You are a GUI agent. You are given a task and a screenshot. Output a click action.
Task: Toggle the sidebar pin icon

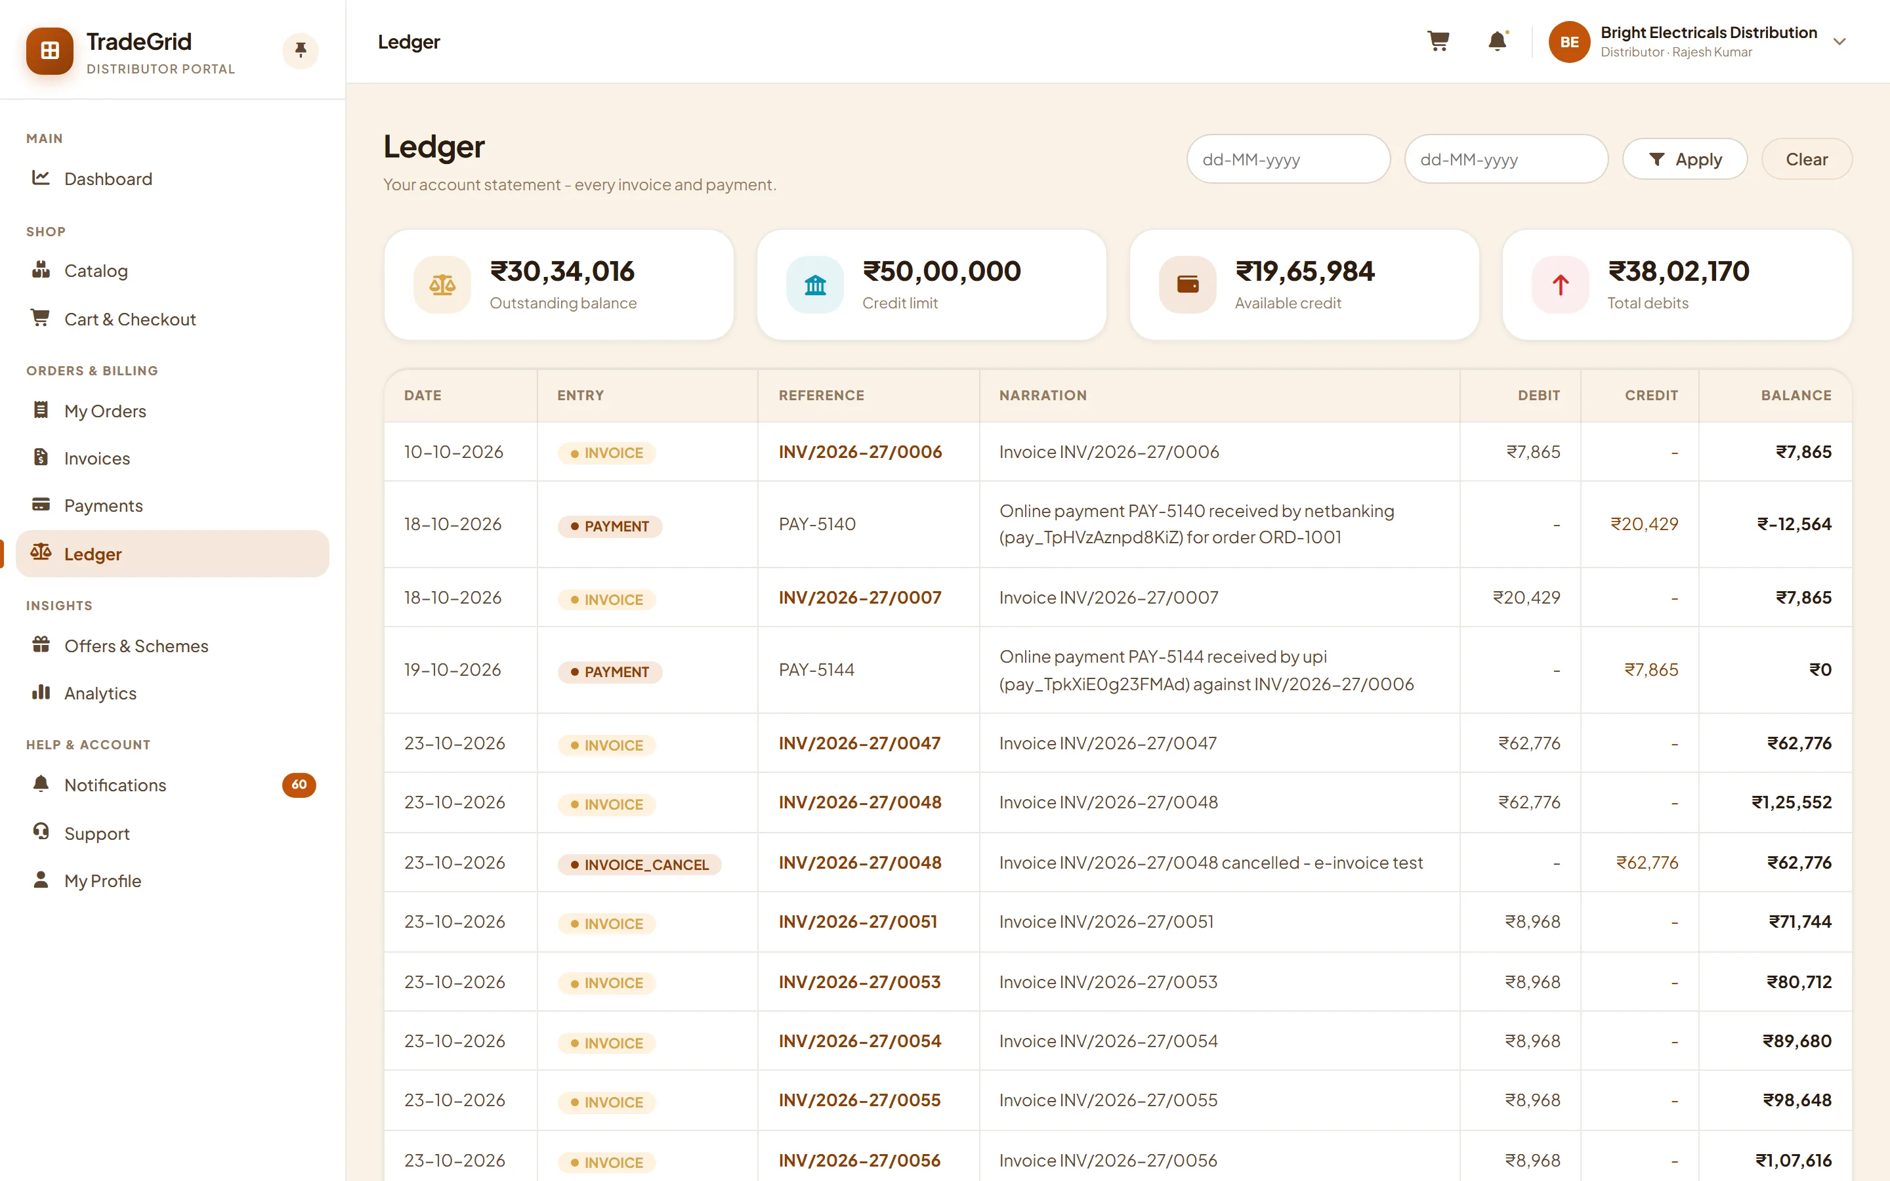(x=301, y=51)
